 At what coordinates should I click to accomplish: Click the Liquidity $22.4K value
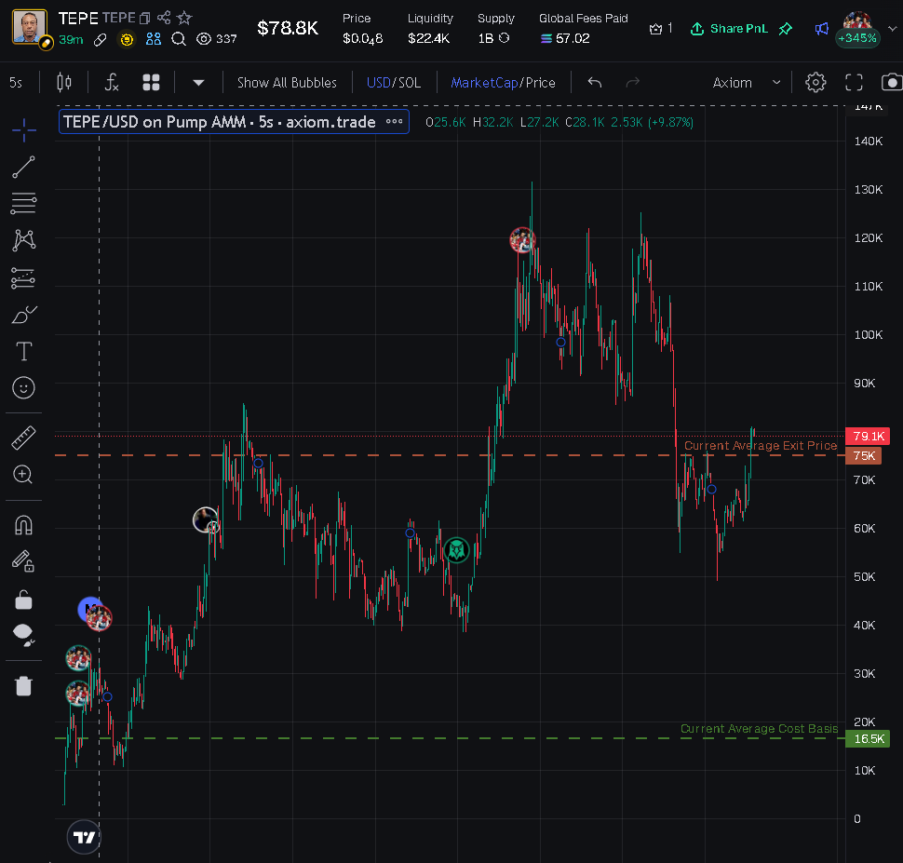(428, 38)
